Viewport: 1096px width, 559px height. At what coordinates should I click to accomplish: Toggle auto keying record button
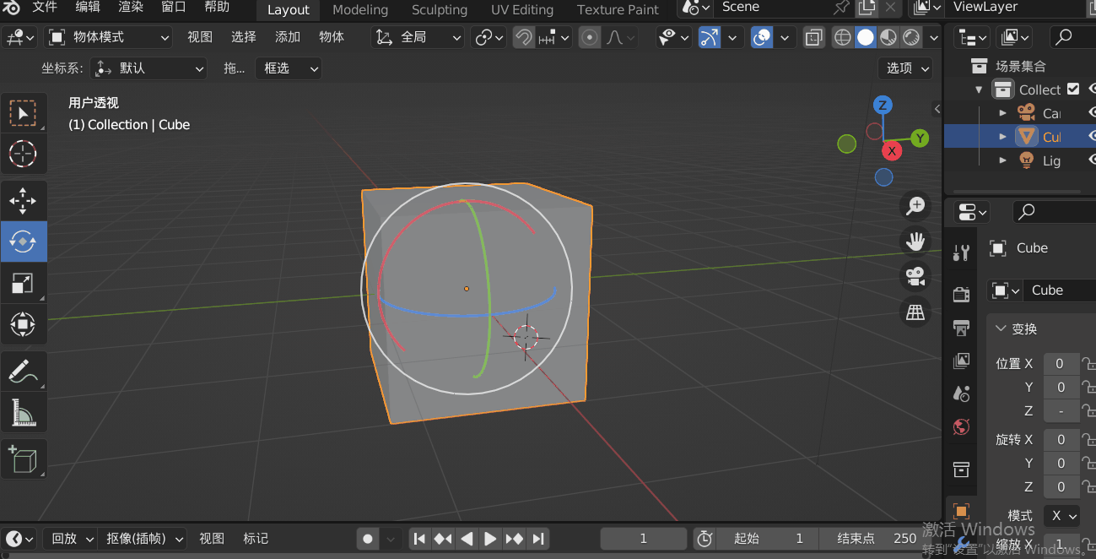coord(368,538)
